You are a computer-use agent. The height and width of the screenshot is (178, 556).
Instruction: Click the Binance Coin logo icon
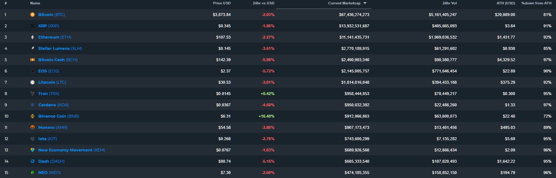pyautogui.click(x=32, y=116)
